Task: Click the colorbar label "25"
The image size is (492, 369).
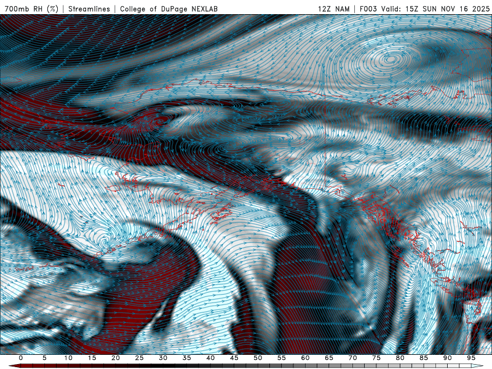Action: (140, 358)
